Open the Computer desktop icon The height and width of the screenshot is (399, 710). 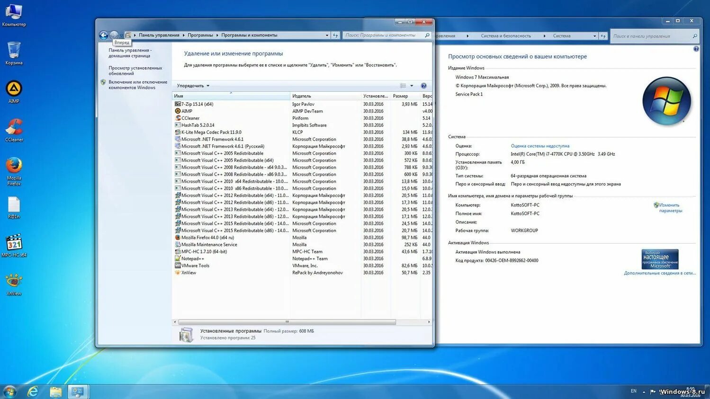tap(14, 15)
